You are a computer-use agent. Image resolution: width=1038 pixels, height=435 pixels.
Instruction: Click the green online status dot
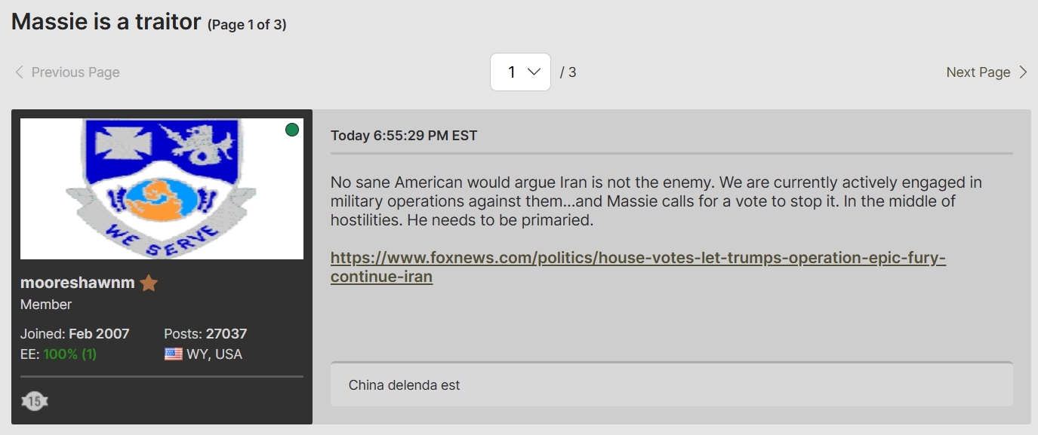pos(292,130)
